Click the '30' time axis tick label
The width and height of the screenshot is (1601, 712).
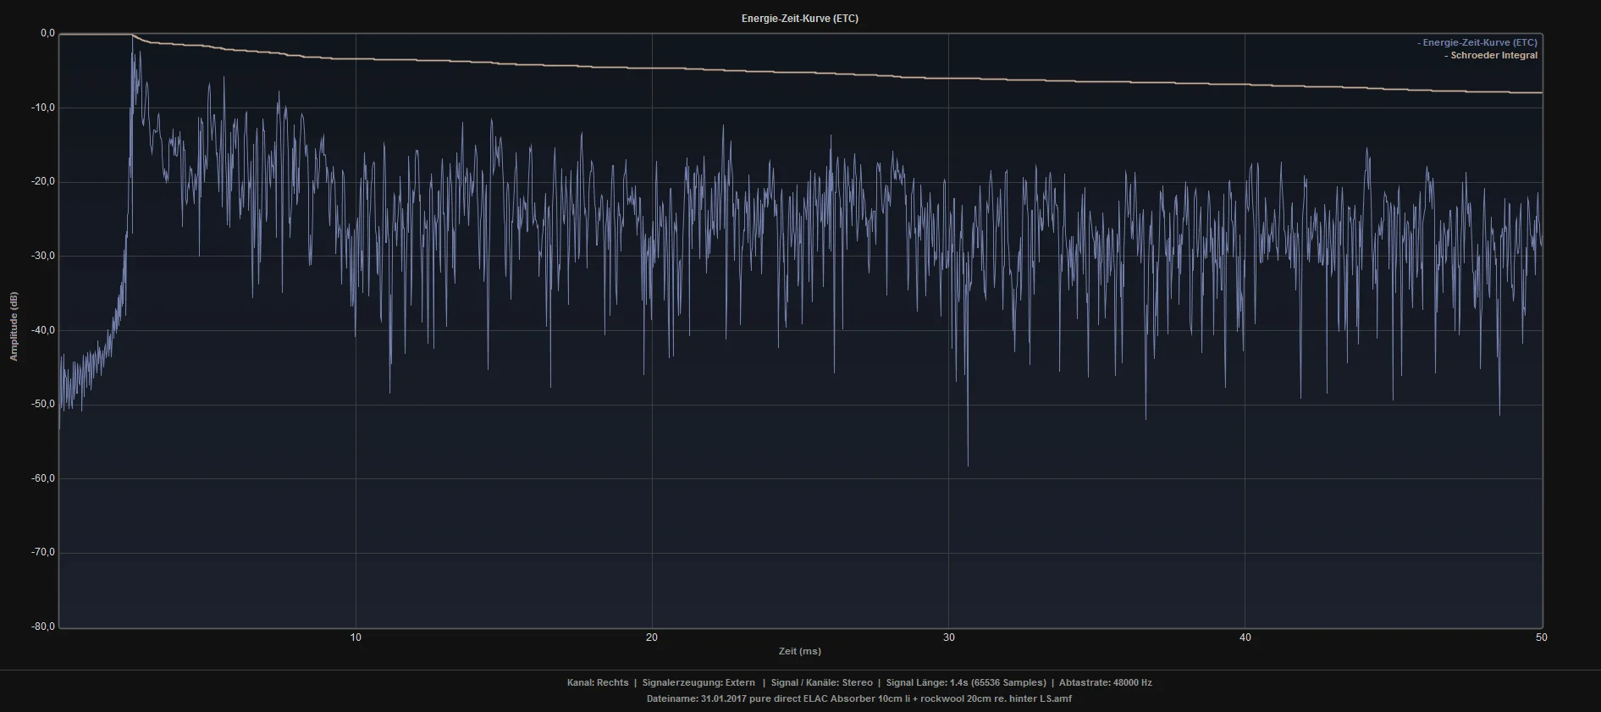pos(948,637)
